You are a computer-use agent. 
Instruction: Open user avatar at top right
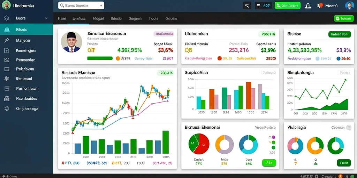click(x=349, y=6)
